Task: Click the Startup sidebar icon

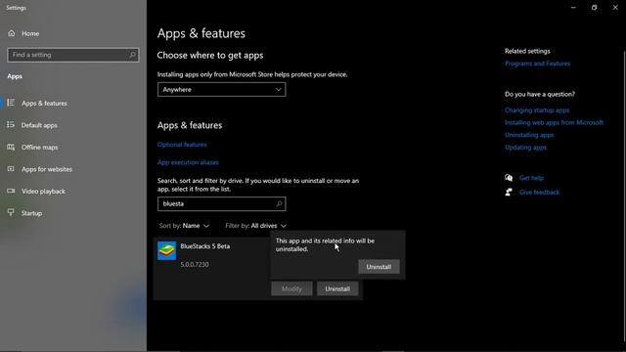Action: click(x=11, y=213)
